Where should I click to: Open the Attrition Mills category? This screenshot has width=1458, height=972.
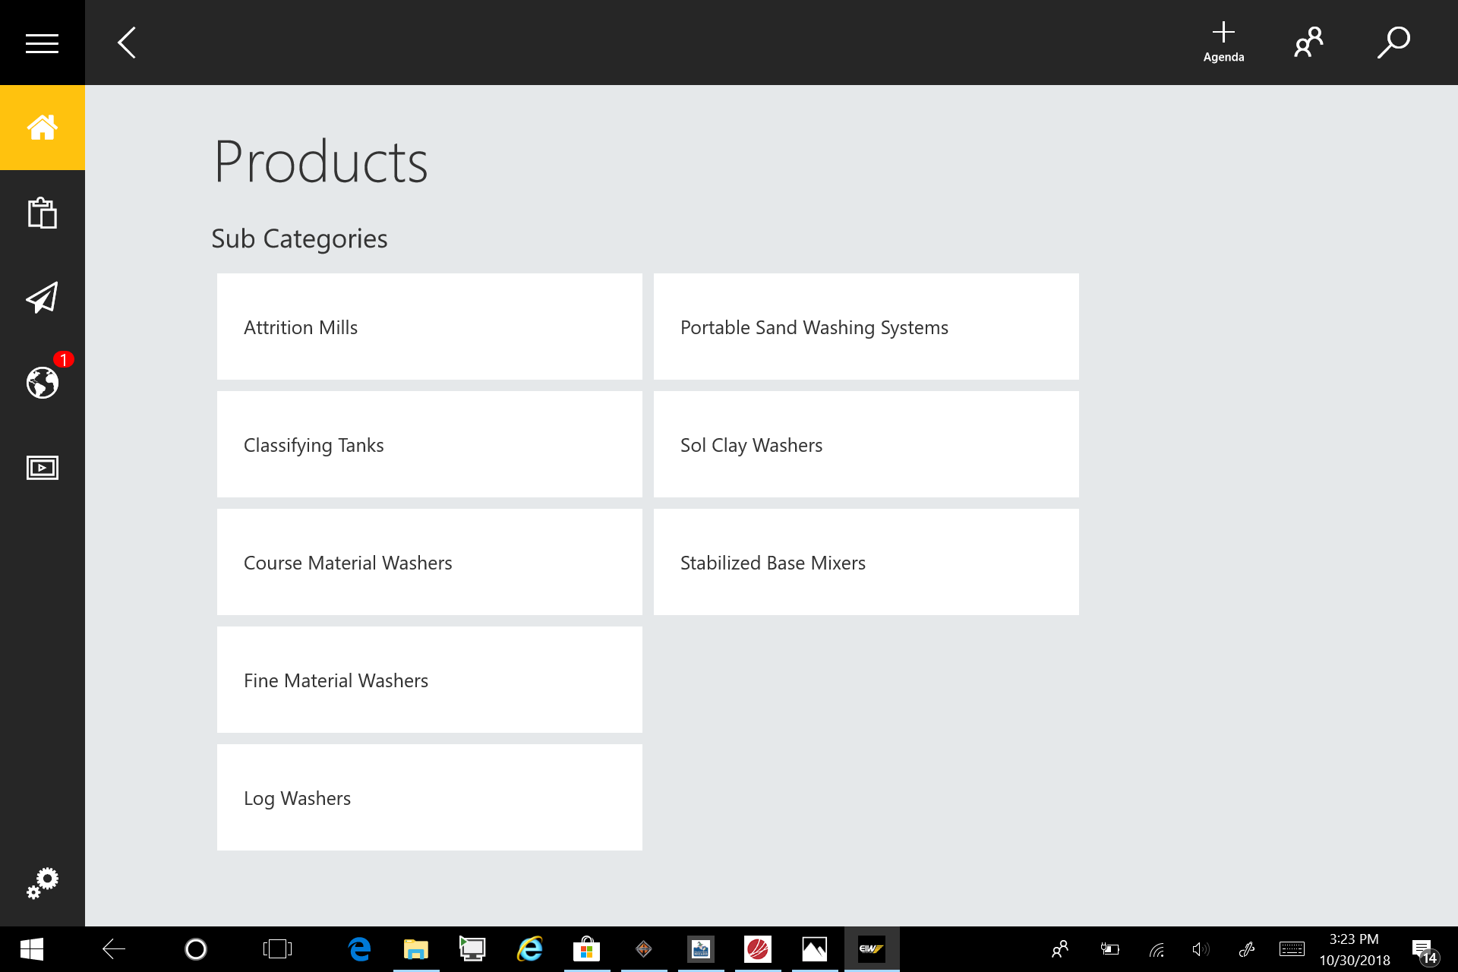(429, 327)
